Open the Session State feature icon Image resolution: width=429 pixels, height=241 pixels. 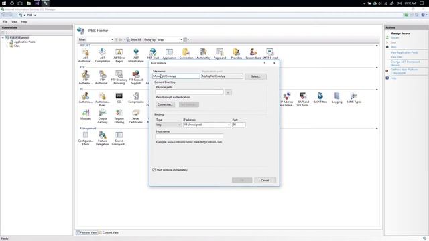[253, 54]
